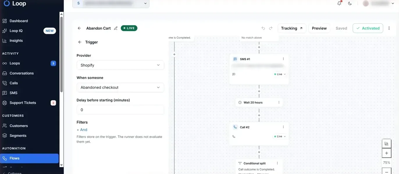Select the Wait 20 hours node

259,102
